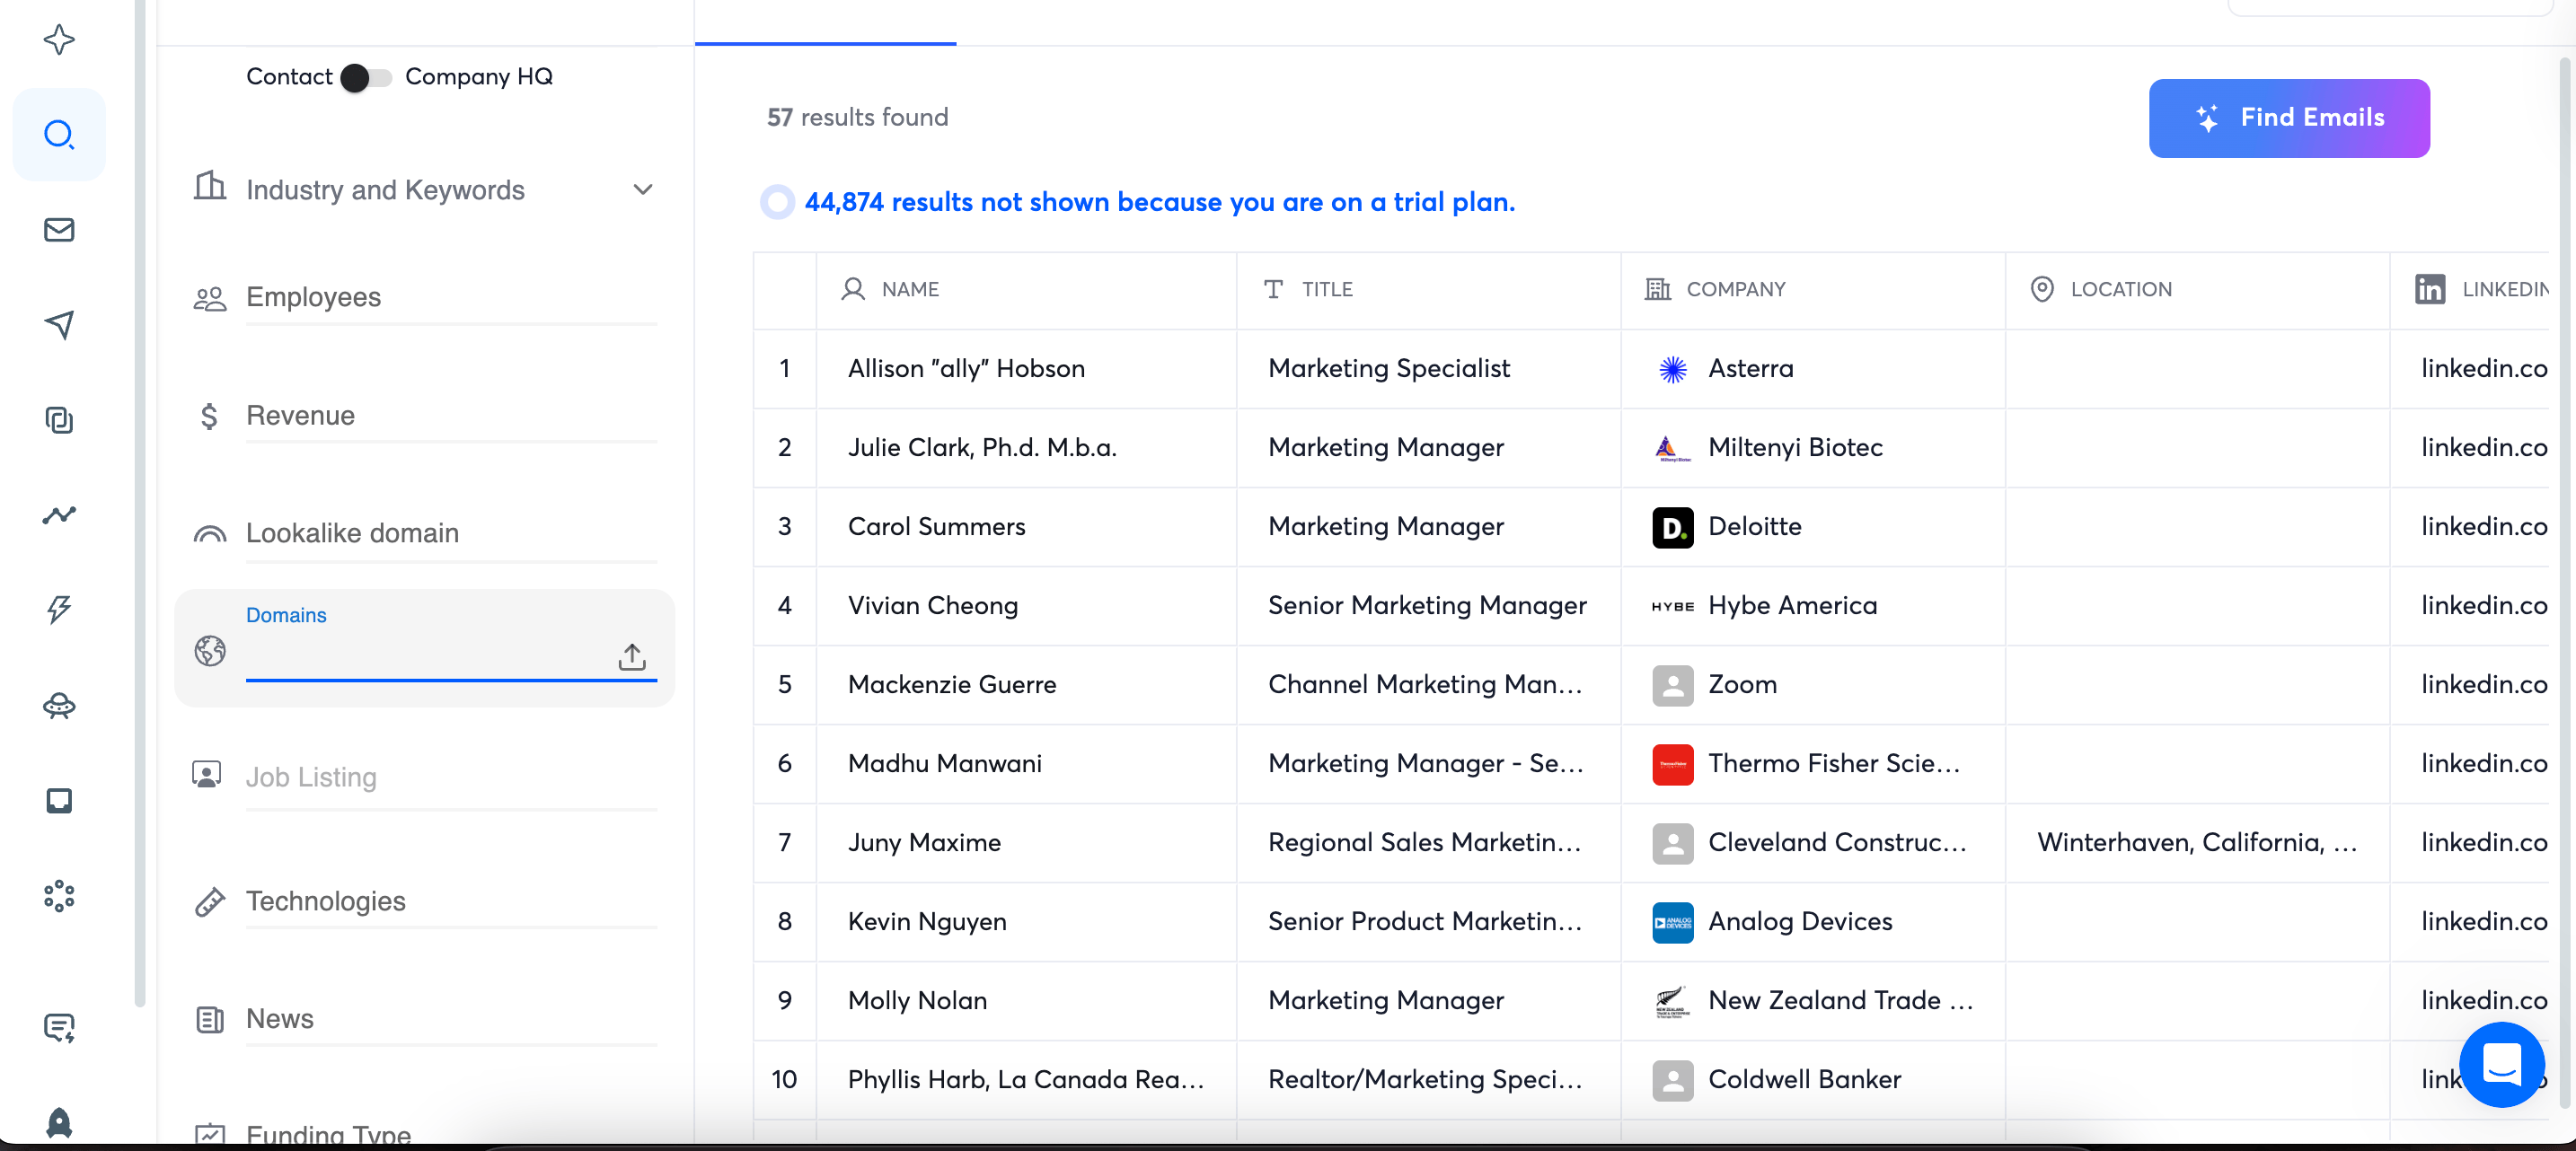Click the send arrow icon in the sidebar
Screen dimensions: 2576x1151
(59, 325)
